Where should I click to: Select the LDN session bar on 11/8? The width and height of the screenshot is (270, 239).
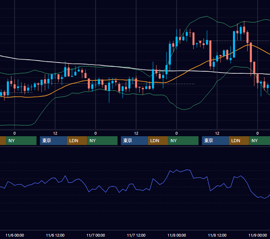point(239,141)
